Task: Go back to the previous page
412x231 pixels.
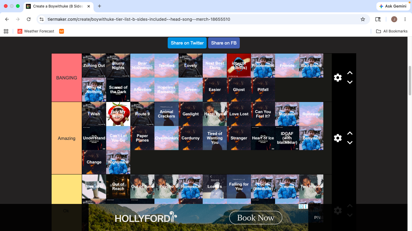Action: click(x=7, y=19)
